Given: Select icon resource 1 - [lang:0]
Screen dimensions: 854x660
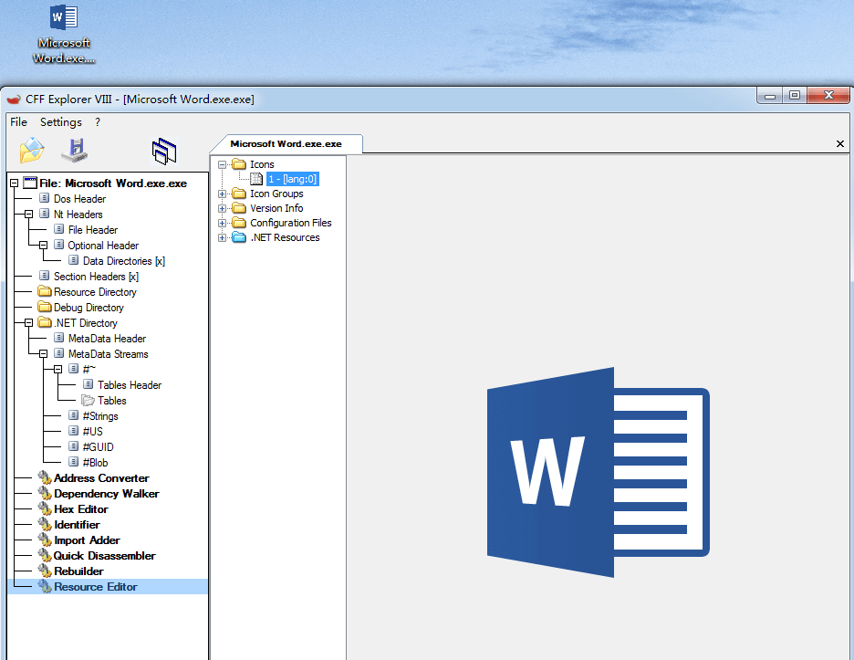Looking at the screenshot, I should (293, 179).
